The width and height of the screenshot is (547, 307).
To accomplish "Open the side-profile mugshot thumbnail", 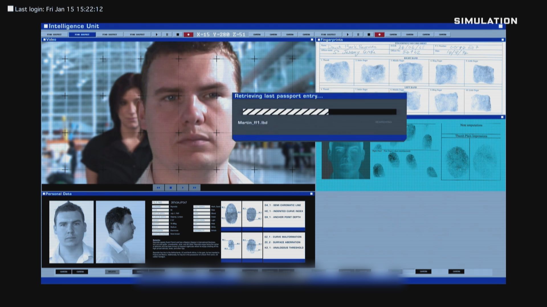I will 120,232.
